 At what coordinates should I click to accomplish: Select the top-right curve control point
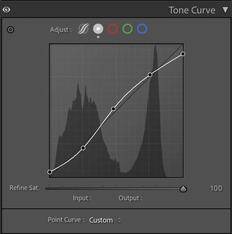[x=183, y=54]
